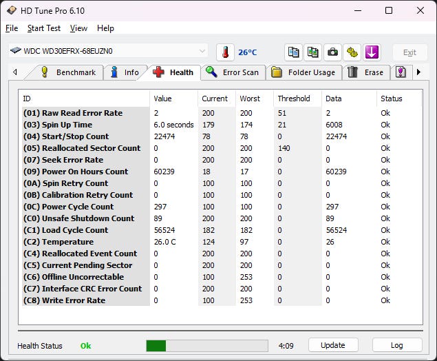Click the Log button

[397, 345]
